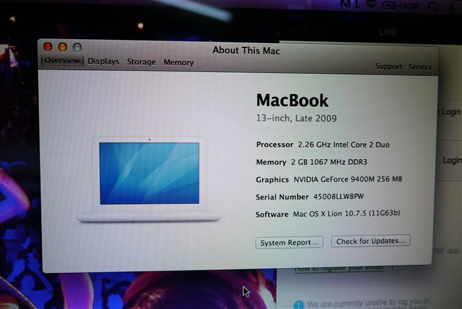Click the Time Machine clock icon in menu bar
The width and height of the screenshot is (462, 309).
[x=432, y=6]
